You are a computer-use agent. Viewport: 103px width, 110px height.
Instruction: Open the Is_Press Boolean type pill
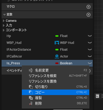[x=57, y=63]
